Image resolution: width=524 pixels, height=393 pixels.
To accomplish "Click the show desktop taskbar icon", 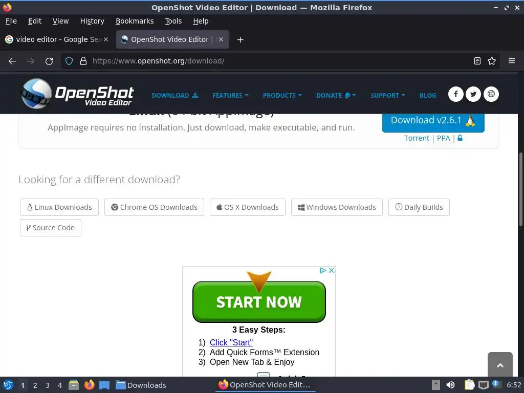I will click(x=104, y=385).
